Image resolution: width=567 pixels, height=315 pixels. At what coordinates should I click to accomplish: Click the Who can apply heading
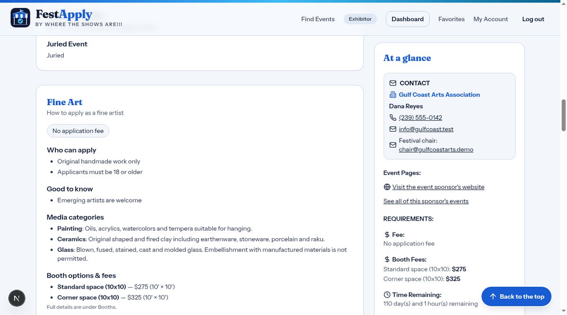(71, 150)
